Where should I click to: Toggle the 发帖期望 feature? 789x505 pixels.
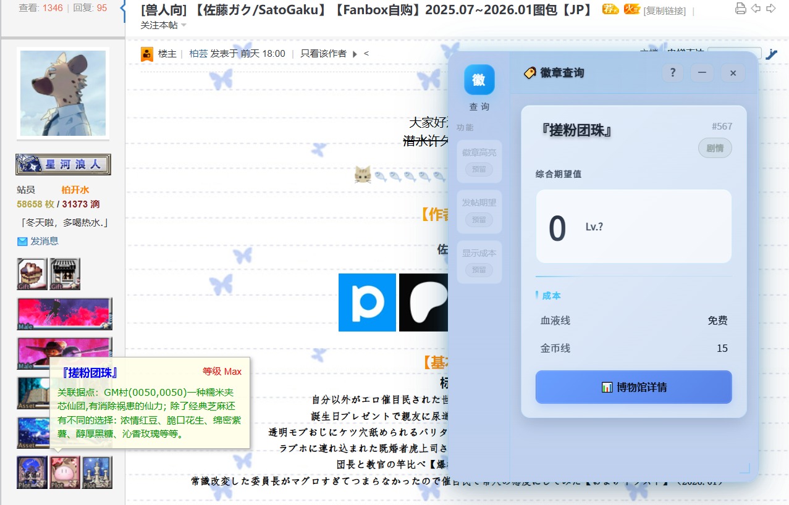479,211
